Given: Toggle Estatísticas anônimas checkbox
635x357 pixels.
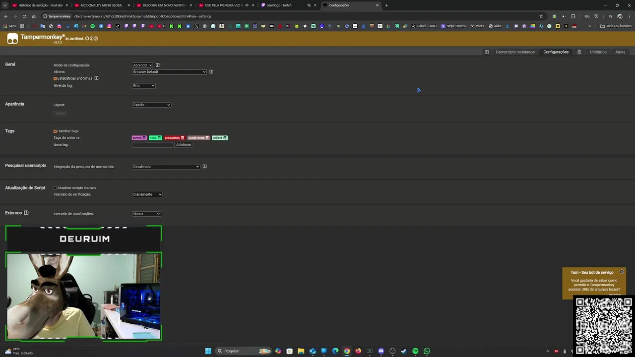Looking at the screenshot, I should tap(55, 78).
